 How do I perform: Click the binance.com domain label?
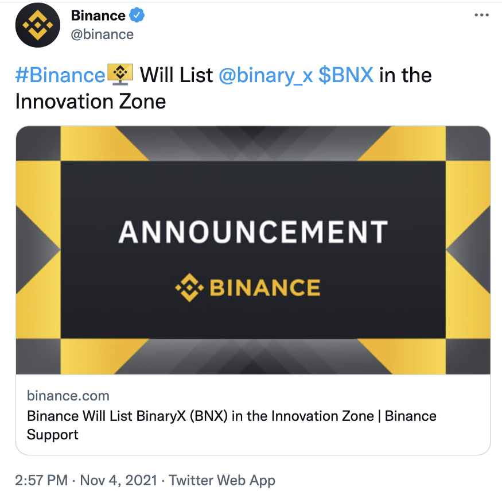click(x=68, y=395)
